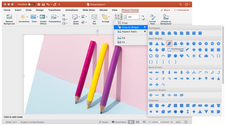Choose Fill from crop menu
The image size is (227, 126).
click(x=131, y=38)
